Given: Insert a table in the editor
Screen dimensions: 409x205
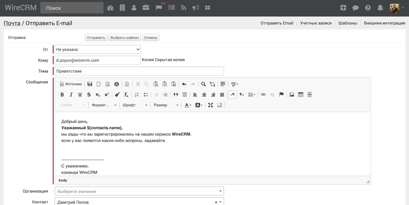Looking at the screenshot, I should pos(300,95).
